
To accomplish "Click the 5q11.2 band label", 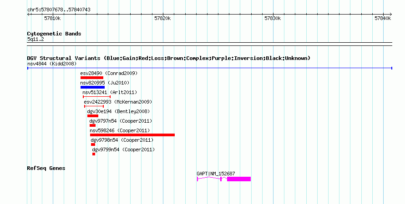I will [x=35, y=39].
